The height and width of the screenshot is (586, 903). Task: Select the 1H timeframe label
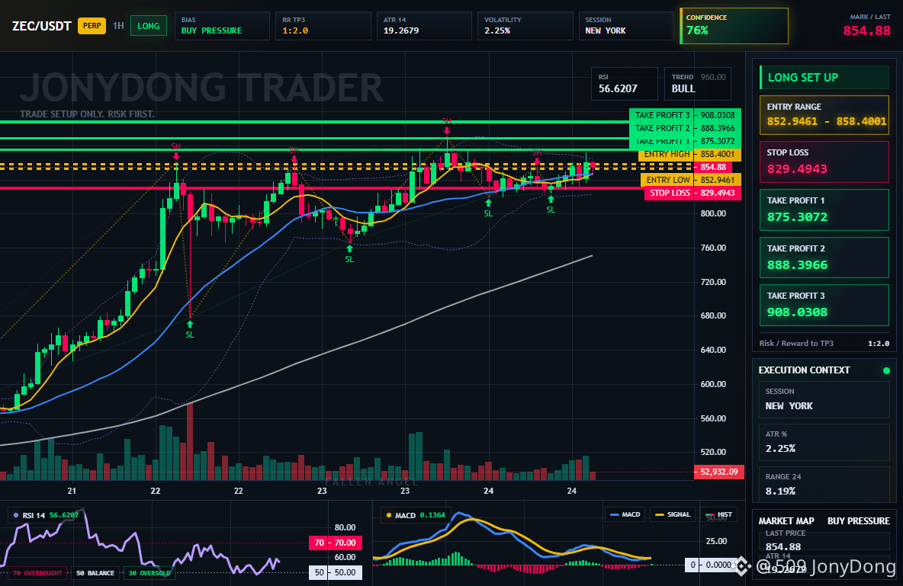pyautogui.click(x=118, y=26)
